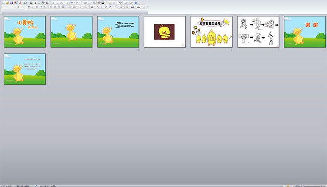Click the Undo arrow icon
This screenshot has width=327, height=187.
(x=72, y=3)
